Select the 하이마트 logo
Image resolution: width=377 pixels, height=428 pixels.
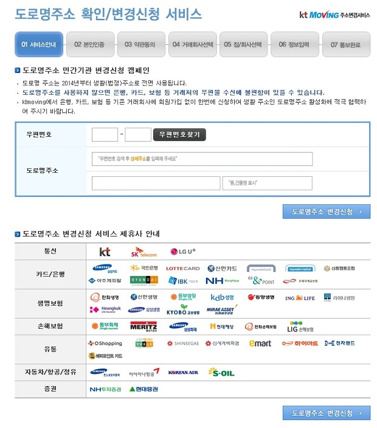coord(300,343)
